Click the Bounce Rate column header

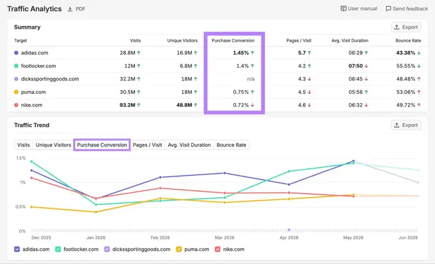(x=408, y=41)
